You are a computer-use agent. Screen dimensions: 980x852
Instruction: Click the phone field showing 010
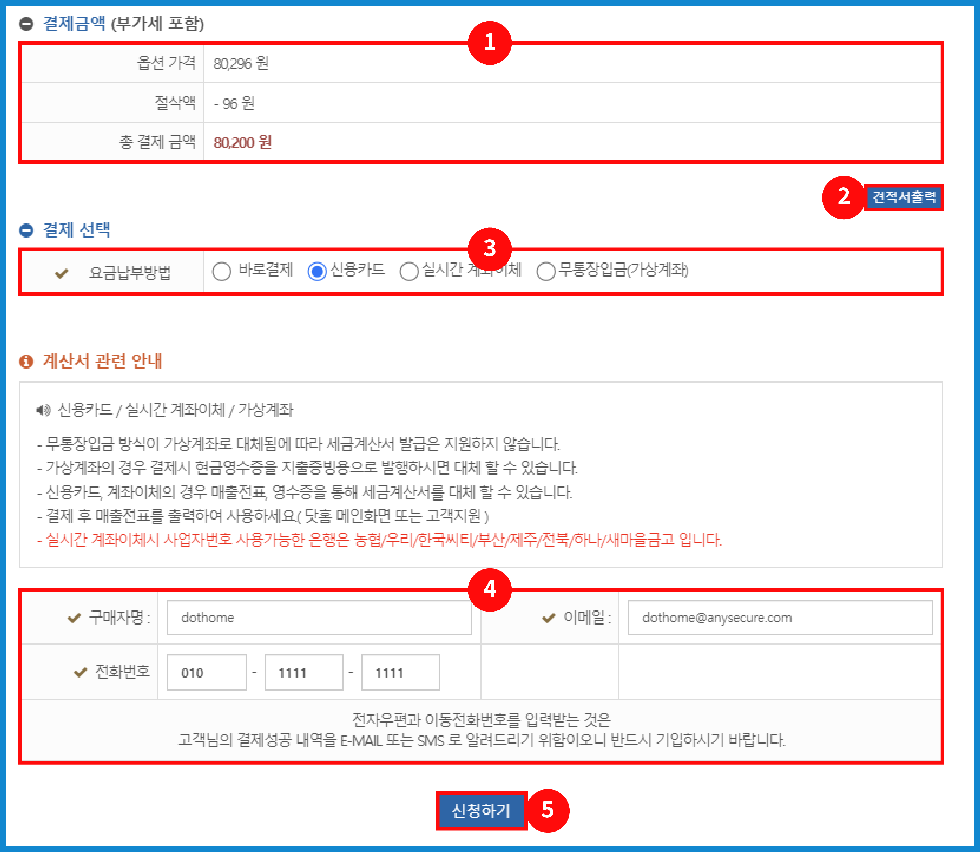click(206, 672)
